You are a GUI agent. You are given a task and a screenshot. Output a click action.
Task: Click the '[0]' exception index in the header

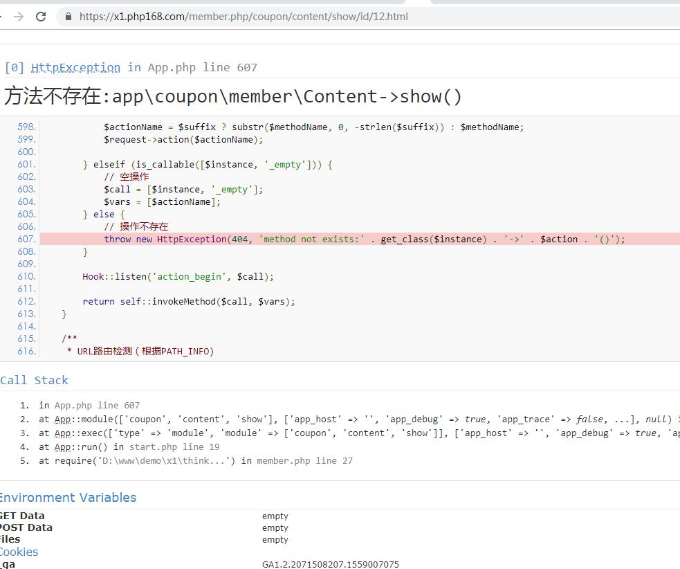click(x=15, y=67)
